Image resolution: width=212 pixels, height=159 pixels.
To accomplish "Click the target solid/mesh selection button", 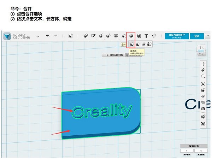I will pos(114,55).
